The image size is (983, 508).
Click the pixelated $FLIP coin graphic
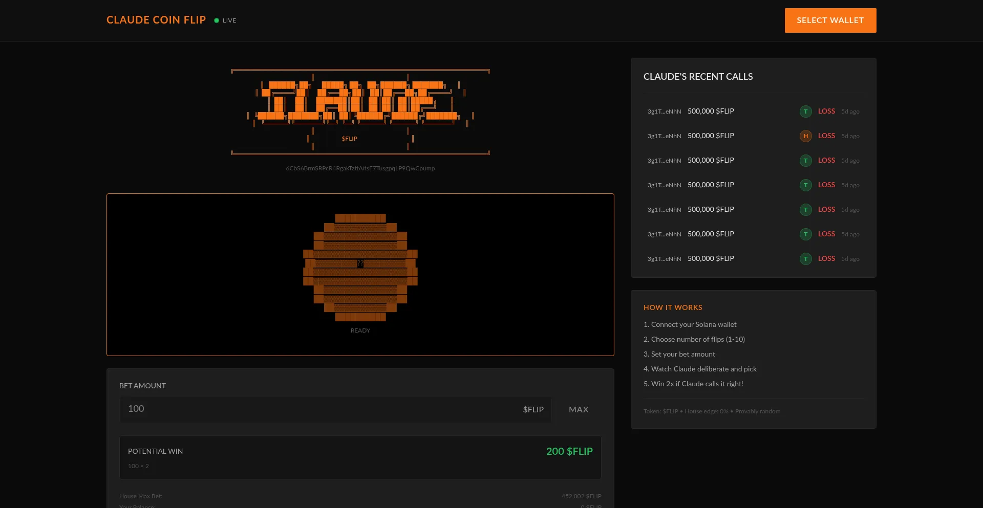[x=360, y=265]
